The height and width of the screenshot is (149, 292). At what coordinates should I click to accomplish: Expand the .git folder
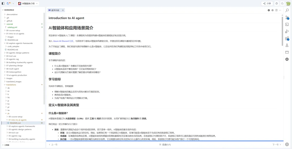coord(8,18)
